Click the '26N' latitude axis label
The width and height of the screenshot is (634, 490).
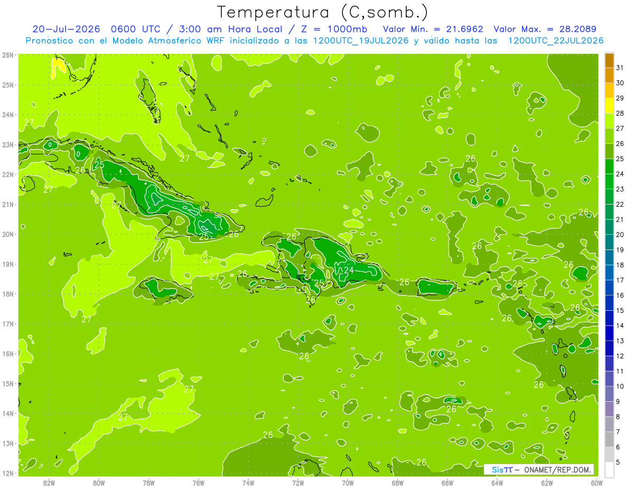[7, 55]
